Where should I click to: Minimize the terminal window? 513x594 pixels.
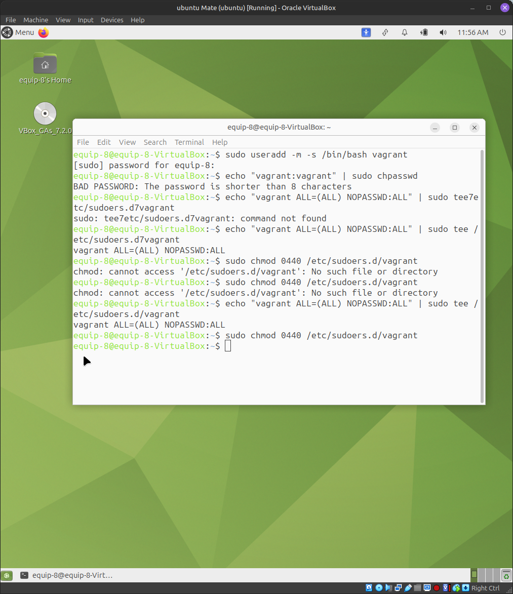tap(435, 128)
